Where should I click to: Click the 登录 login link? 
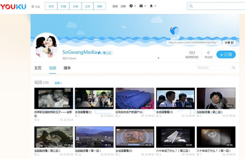(x=115, y=6)
